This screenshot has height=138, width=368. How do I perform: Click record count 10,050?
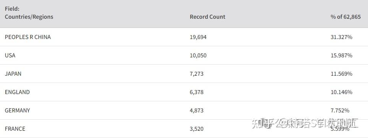click(x=198, y=55)
